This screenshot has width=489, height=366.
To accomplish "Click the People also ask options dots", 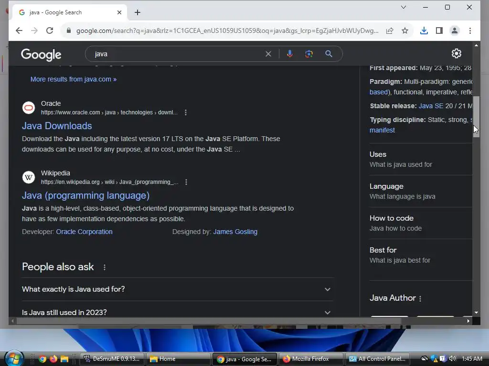I will click(x=105, y=267).
